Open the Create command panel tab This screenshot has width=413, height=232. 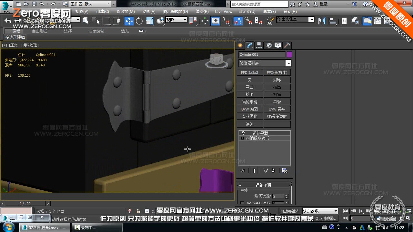click(x=240, y=45)
